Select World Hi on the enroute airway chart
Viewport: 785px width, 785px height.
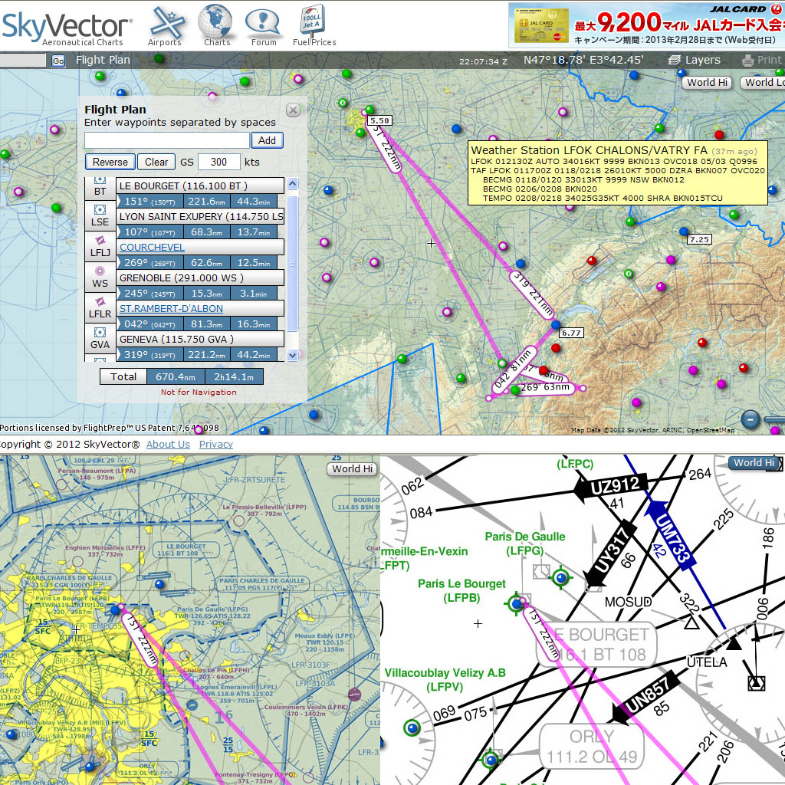coord(754,463)
